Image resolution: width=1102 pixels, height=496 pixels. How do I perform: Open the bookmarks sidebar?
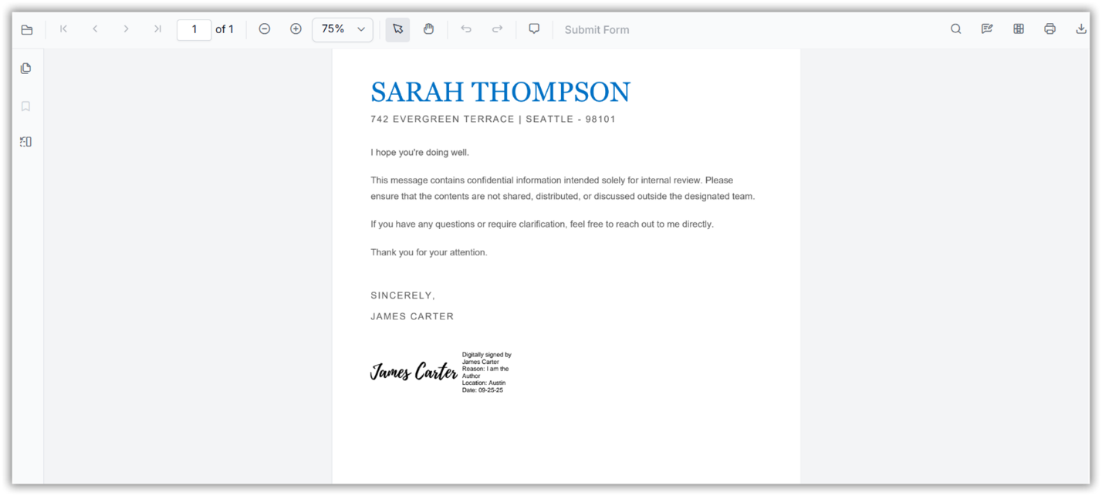click(x=25, y=106)
